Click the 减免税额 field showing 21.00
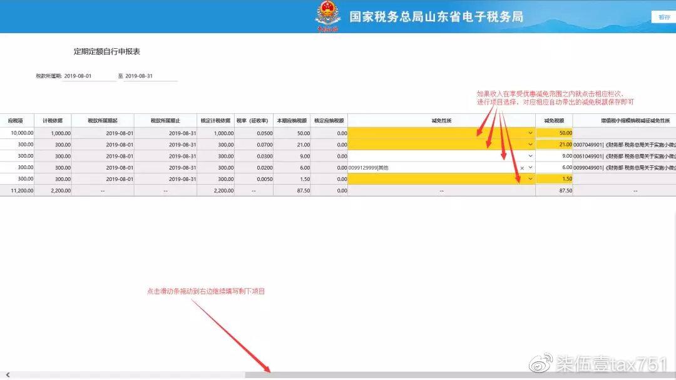 point(554,145)
